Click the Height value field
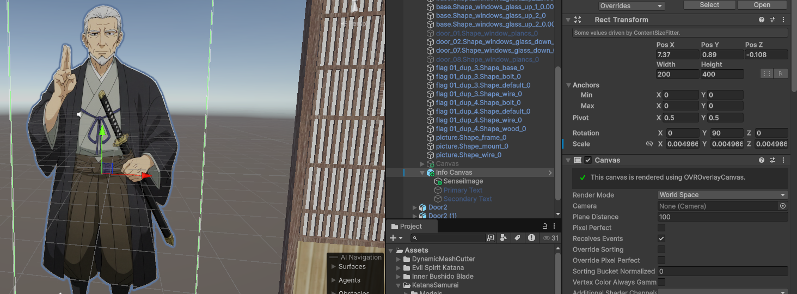797x294 pixels. coord(722,74)
